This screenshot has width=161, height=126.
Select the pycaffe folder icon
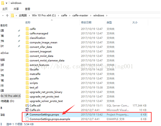click(x=27, y=78)
